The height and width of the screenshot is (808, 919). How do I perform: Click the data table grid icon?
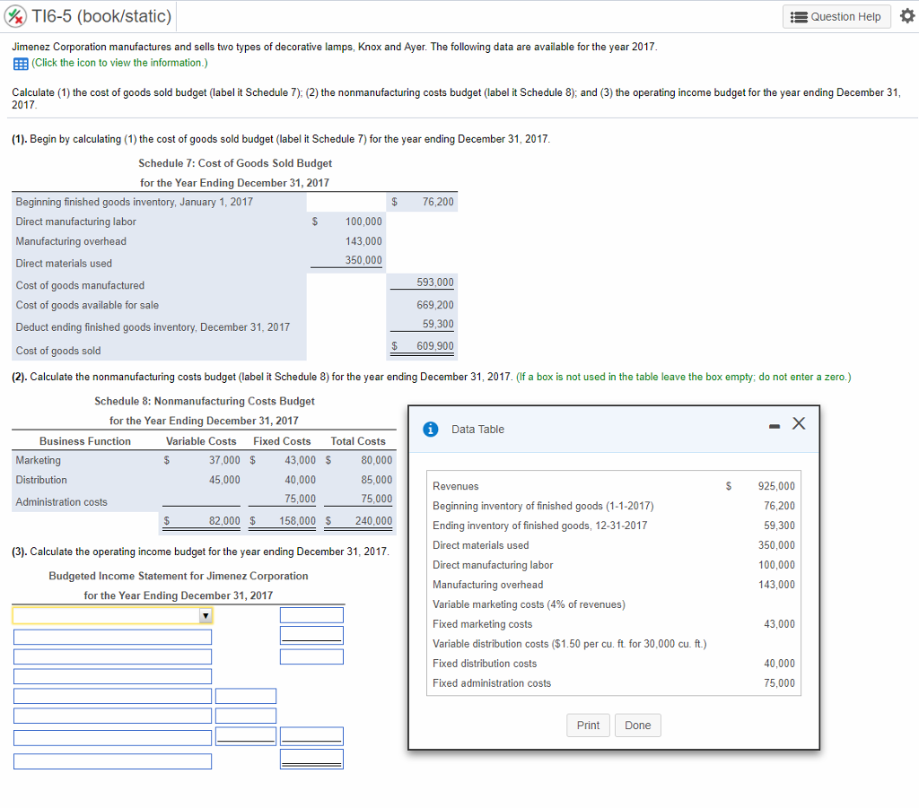[20, 63]
